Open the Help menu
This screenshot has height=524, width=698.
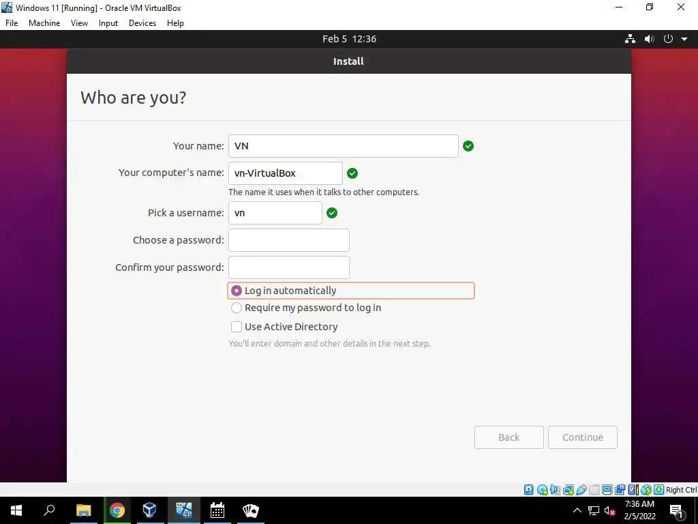(x=175, y=23)
